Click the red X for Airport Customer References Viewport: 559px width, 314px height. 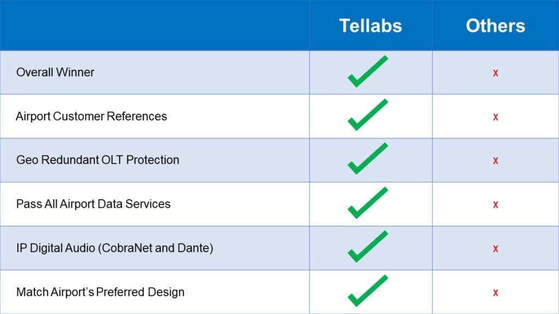[496, 117]
